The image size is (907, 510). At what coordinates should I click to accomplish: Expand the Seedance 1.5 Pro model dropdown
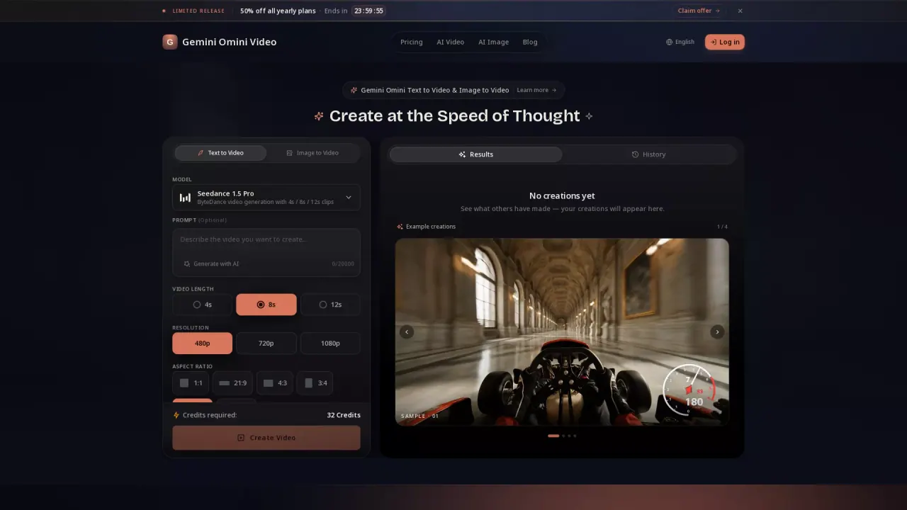coord(266,198)
